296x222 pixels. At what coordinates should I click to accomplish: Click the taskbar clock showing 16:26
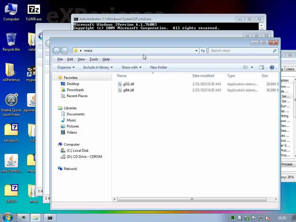282,218
